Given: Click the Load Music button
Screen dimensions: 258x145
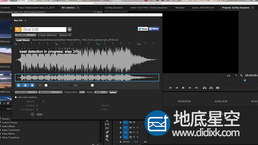Looking at the screenshot, I should 23,40.
